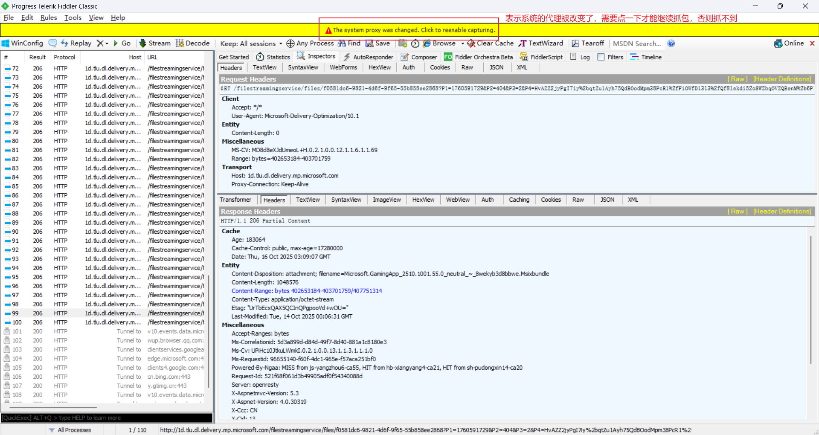This screenshot has height=435, width=819.
Task: Open the View menu
Action: click(96, 17)
